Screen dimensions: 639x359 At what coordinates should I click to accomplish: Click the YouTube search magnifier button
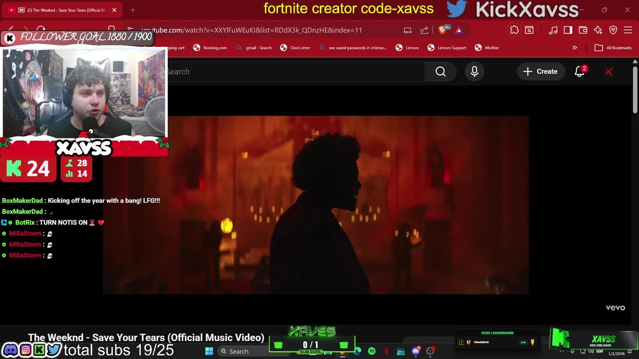tap(440, 72)
